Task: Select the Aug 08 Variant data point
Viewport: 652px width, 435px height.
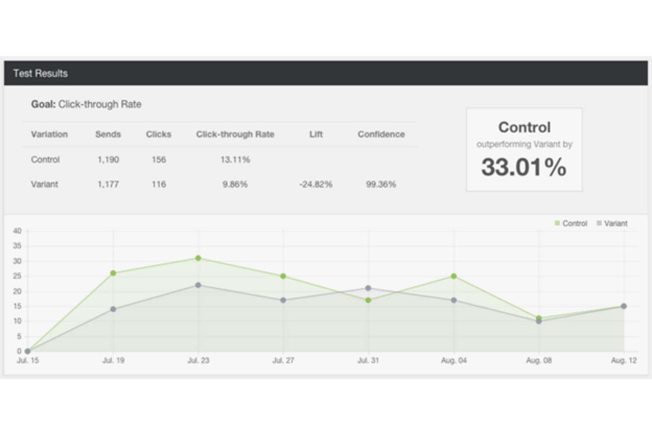Action: tap(538, 321)
